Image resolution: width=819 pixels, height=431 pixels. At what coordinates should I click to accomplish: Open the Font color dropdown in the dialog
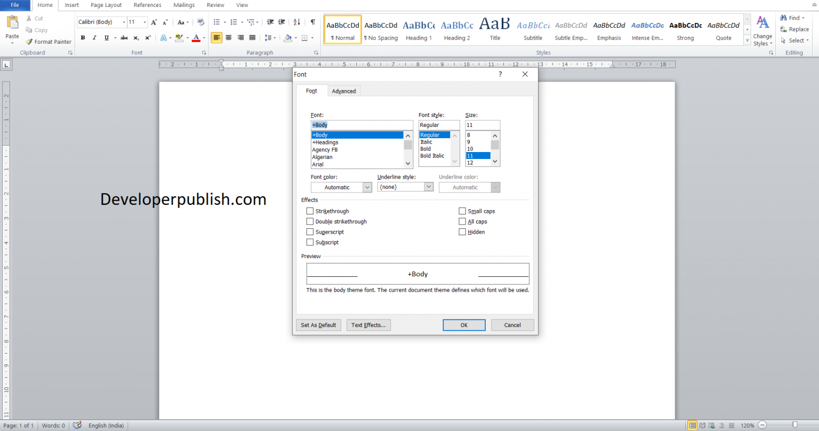(367, 187)
